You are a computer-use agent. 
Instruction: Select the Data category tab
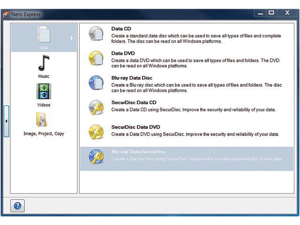click(x=44, y=37)
